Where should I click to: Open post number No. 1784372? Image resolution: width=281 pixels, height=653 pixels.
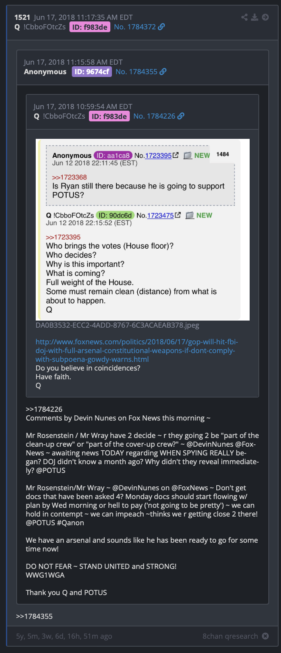click(135, 27)
